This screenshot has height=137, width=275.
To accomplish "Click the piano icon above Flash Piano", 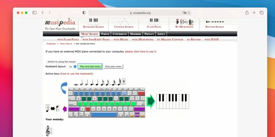I will coord(154,22).
